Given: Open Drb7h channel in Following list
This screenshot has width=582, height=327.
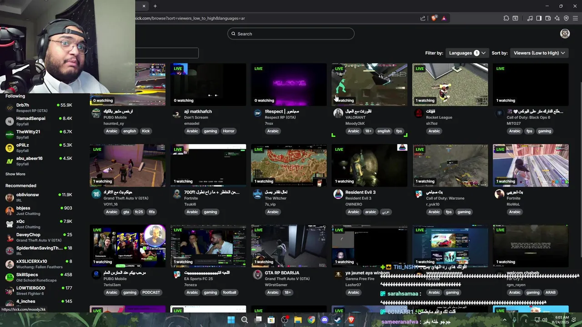Looking at the screenshot, I should point(39,108).
